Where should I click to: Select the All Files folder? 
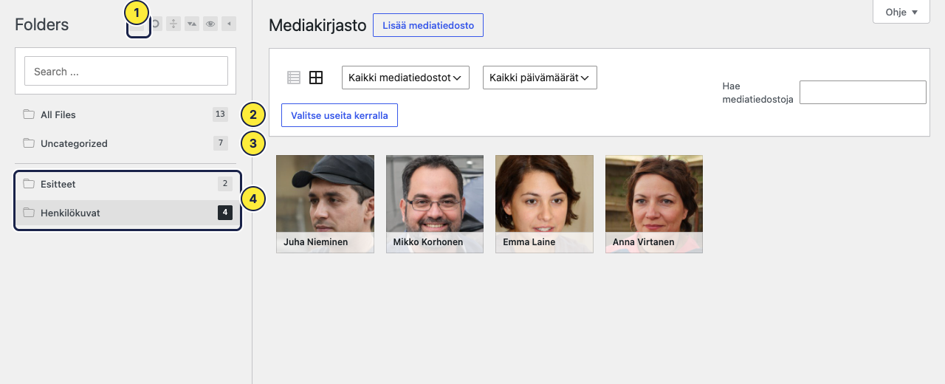[126, 114]
